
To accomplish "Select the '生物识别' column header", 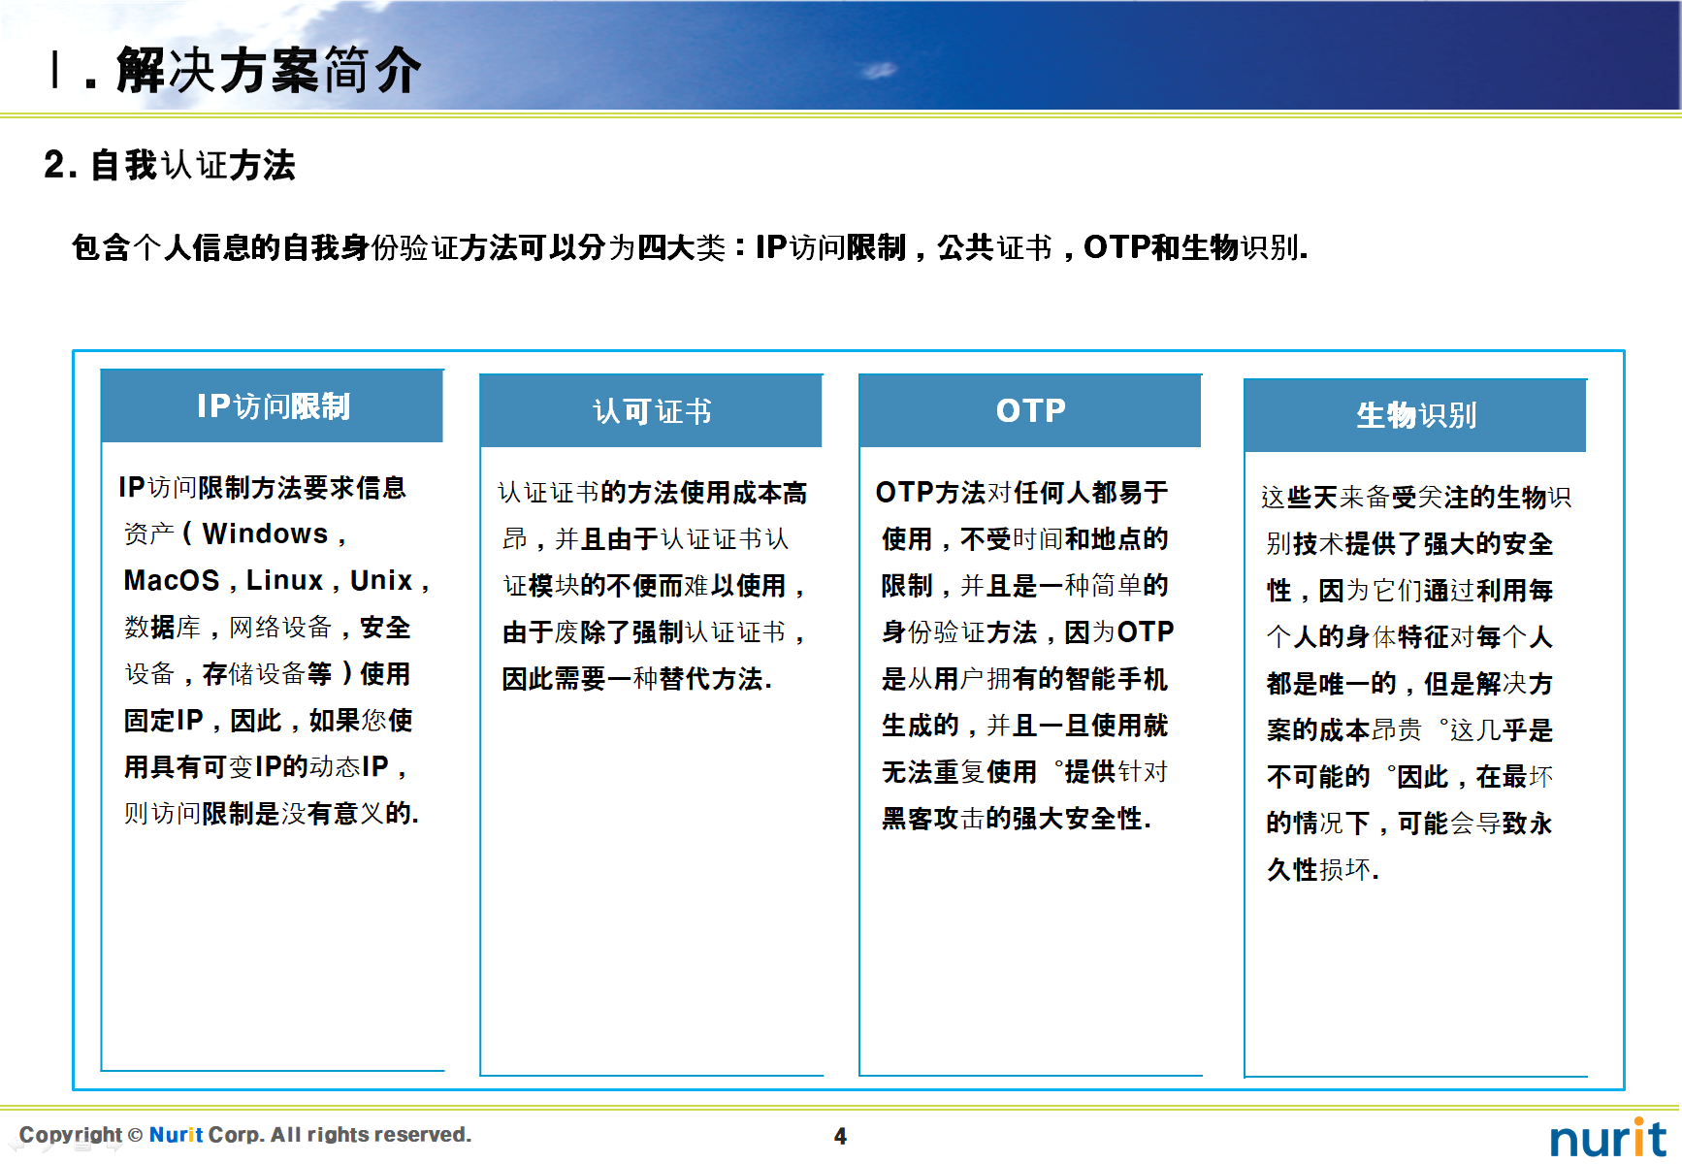I will pos(1415,415).
